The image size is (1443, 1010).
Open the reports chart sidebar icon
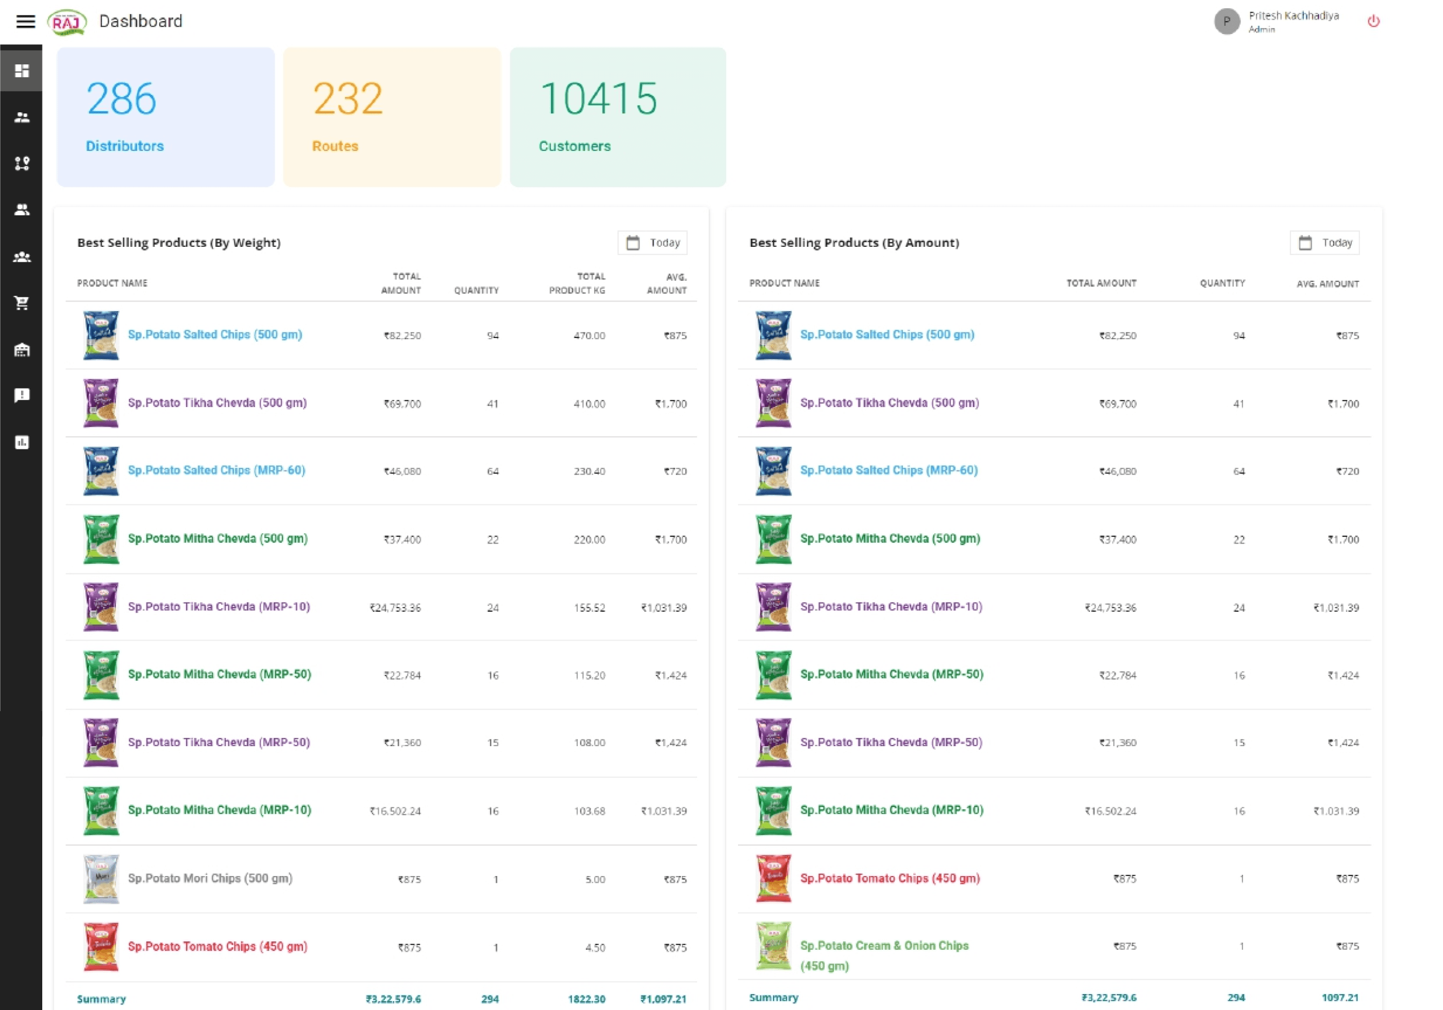point(22,443)
